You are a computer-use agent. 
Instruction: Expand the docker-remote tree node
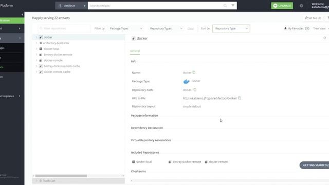point(36,61)
